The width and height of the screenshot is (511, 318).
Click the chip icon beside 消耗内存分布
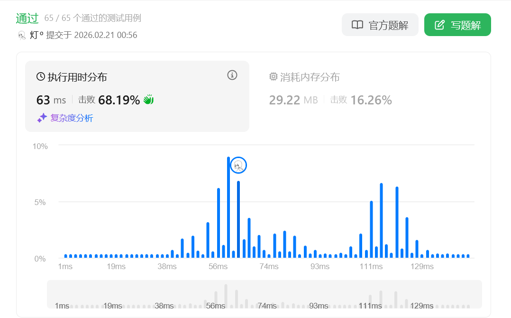pos(273,76)
